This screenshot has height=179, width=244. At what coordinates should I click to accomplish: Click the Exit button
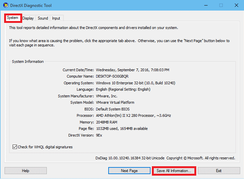coord(219,171)
